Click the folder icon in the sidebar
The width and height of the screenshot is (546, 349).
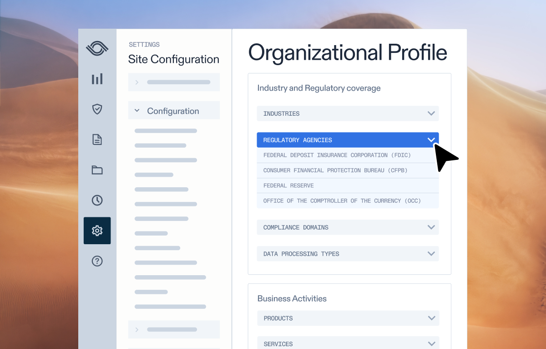pyautogui.click(x=97, y=169)
